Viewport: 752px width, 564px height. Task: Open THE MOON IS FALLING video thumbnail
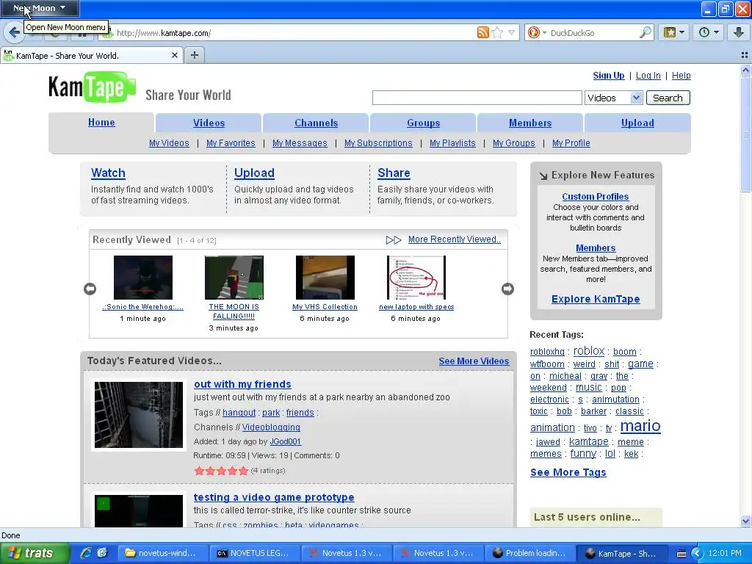(234, 277)
